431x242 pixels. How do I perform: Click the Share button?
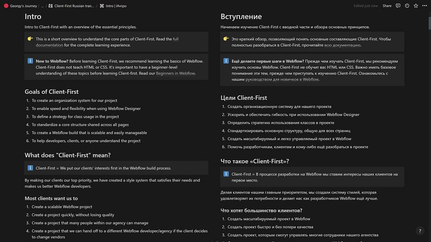pos(387,6)
